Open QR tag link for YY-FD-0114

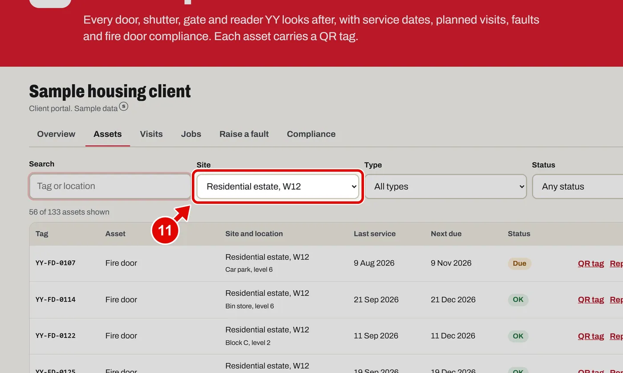[x=591, y=300]
